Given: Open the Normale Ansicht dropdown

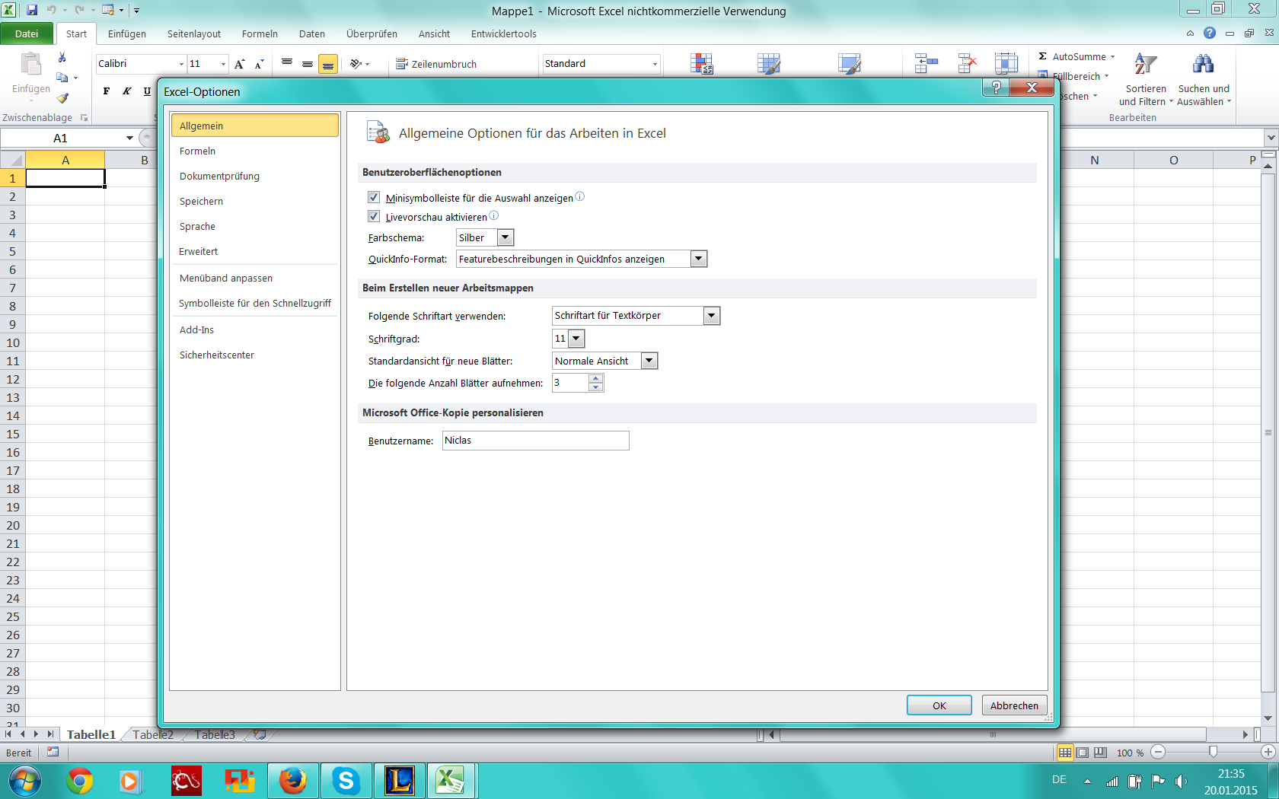Looking at the screenshot, I should click(649, 361).
